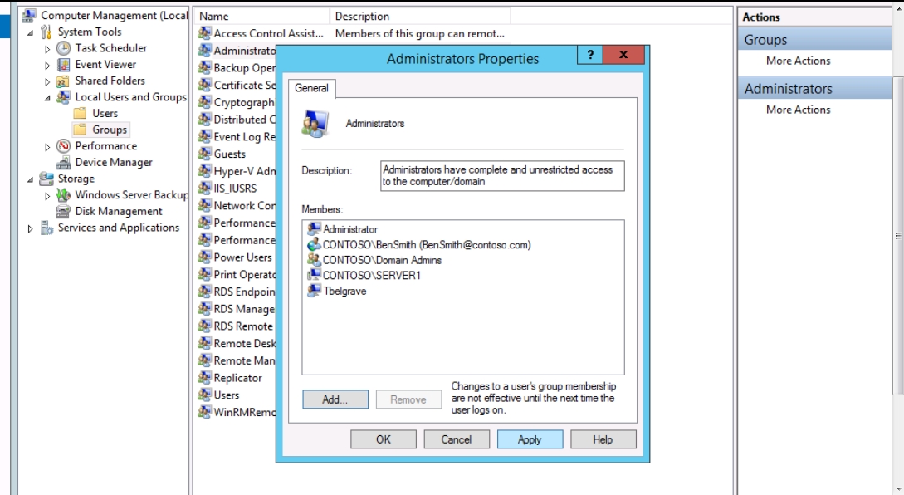The height and width of the screenshot is (495, 904).
Task: Select the Guests group icon
Action: coord(204,154)
